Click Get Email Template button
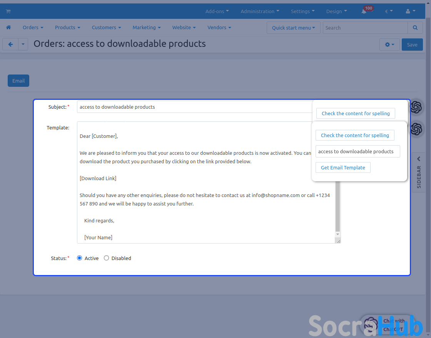This screenshot has width=431, height=338. pos(343,167)
